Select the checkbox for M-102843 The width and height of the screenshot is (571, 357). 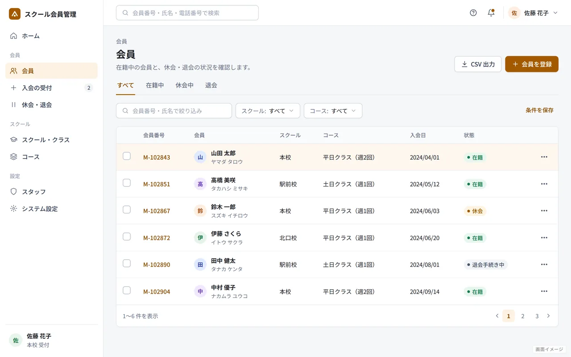point(127,156)
